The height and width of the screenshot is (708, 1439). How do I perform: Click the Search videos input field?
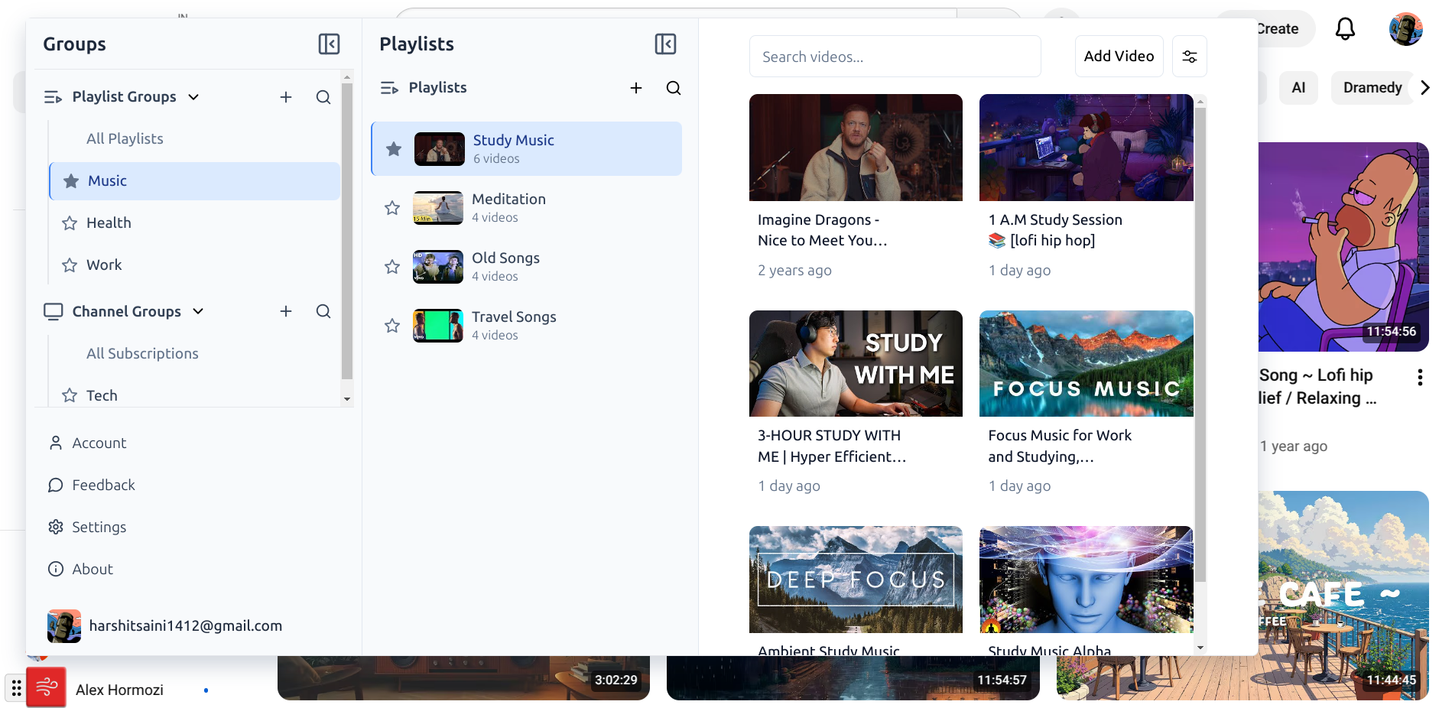point(895,57)
